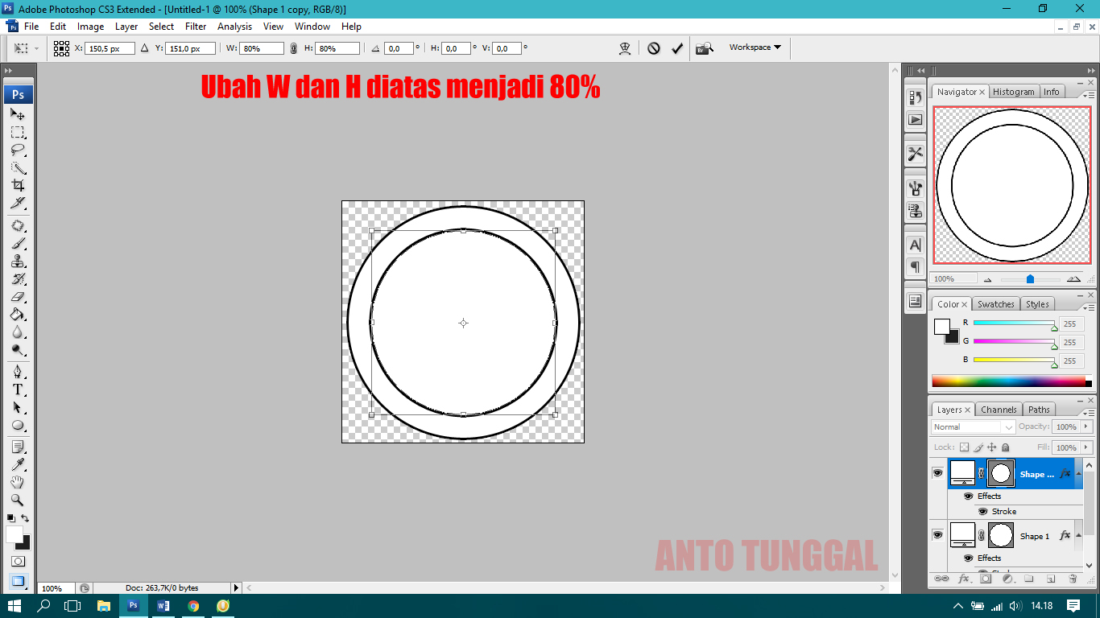Open the Image menu
The image size is (1100, 618).
[x=90, y=27]
